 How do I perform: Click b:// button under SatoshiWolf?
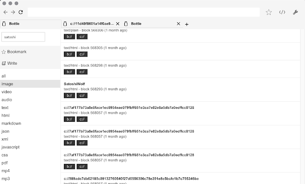click(70, 96)
